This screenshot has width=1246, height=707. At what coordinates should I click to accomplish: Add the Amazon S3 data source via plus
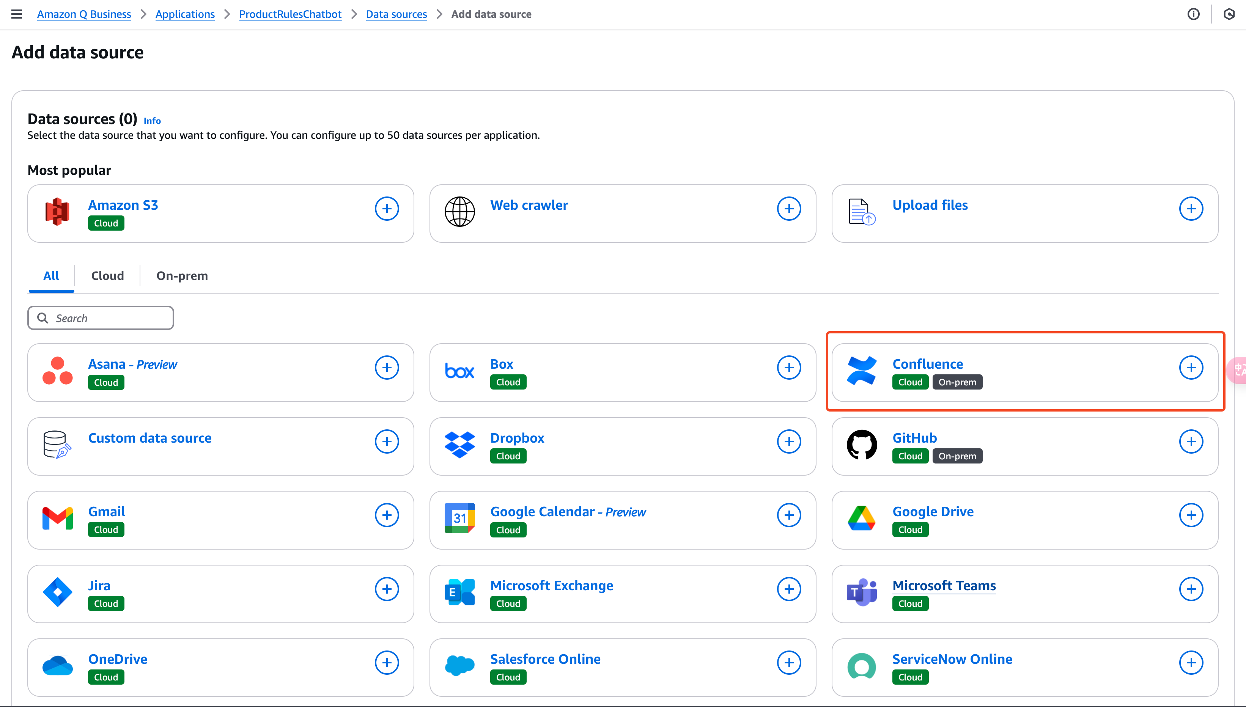pyautogui.click(x=387, y=209)
